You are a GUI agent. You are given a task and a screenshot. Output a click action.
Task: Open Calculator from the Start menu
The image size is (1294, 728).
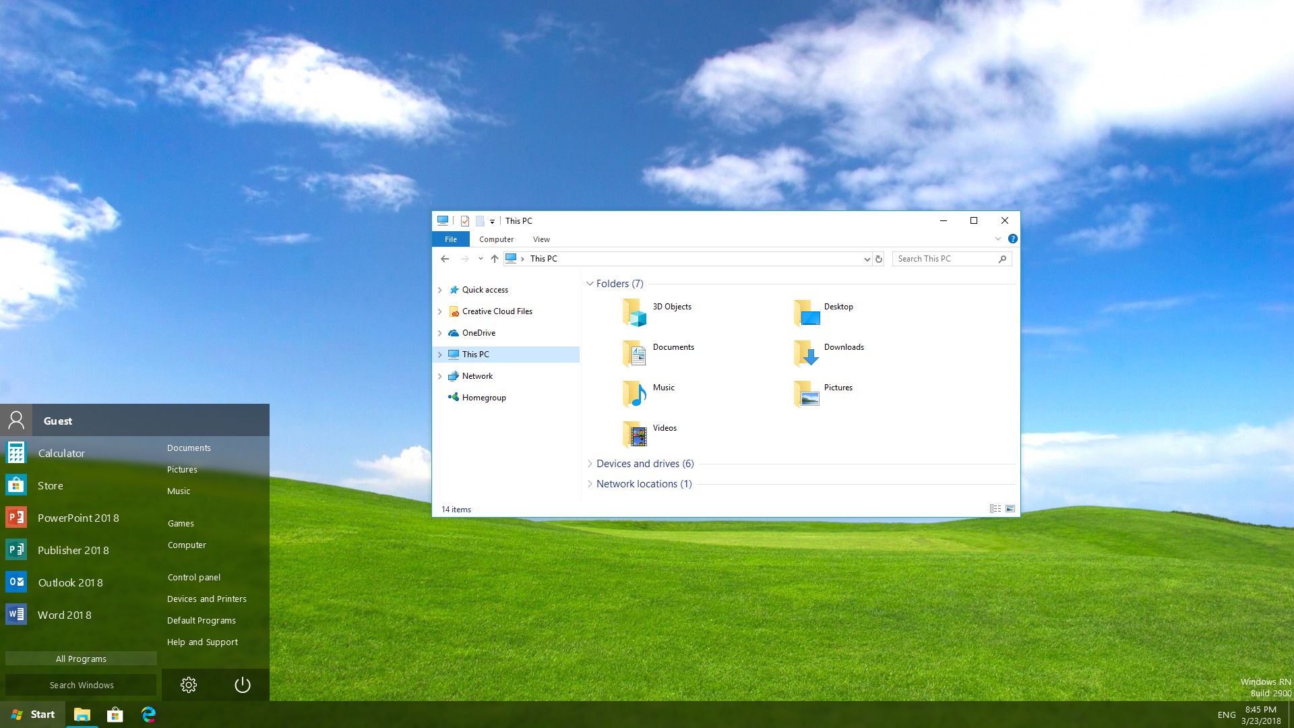click(61, 452)
